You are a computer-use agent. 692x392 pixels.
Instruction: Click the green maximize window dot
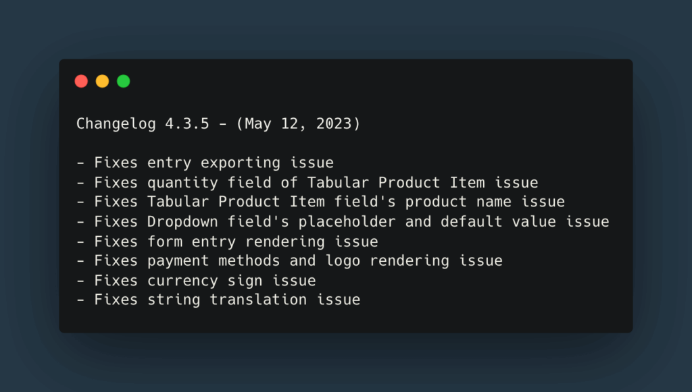pos(124,81)
